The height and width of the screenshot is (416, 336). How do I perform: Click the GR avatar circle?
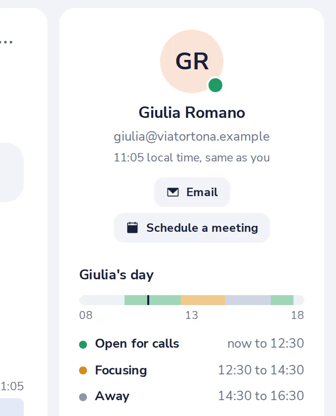pyautogui.click(x=192, y=61)
